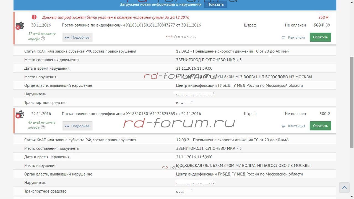This screenshot has width=354, height=199.
Task: Click the discounted 250 ₽ amount
Action: click(x=323, y=17)
